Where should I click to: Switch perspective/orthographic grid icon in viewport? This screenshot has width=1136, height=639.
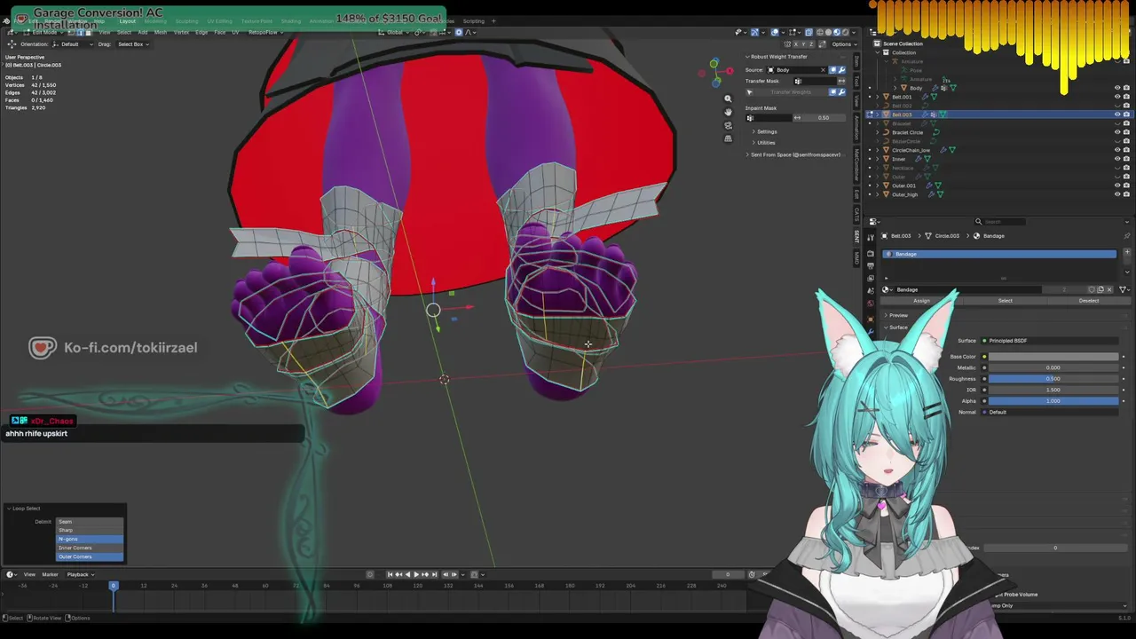(728, 138)
